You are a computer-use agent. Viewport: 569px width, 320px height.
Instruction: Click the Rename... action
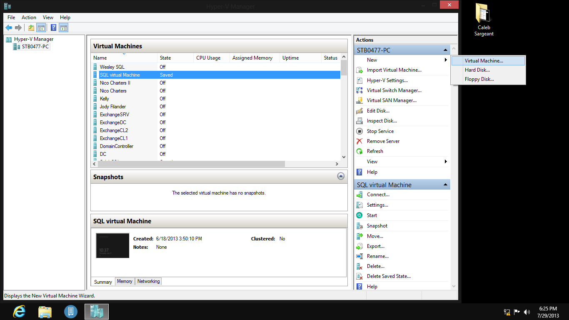(x=378, y=256)
